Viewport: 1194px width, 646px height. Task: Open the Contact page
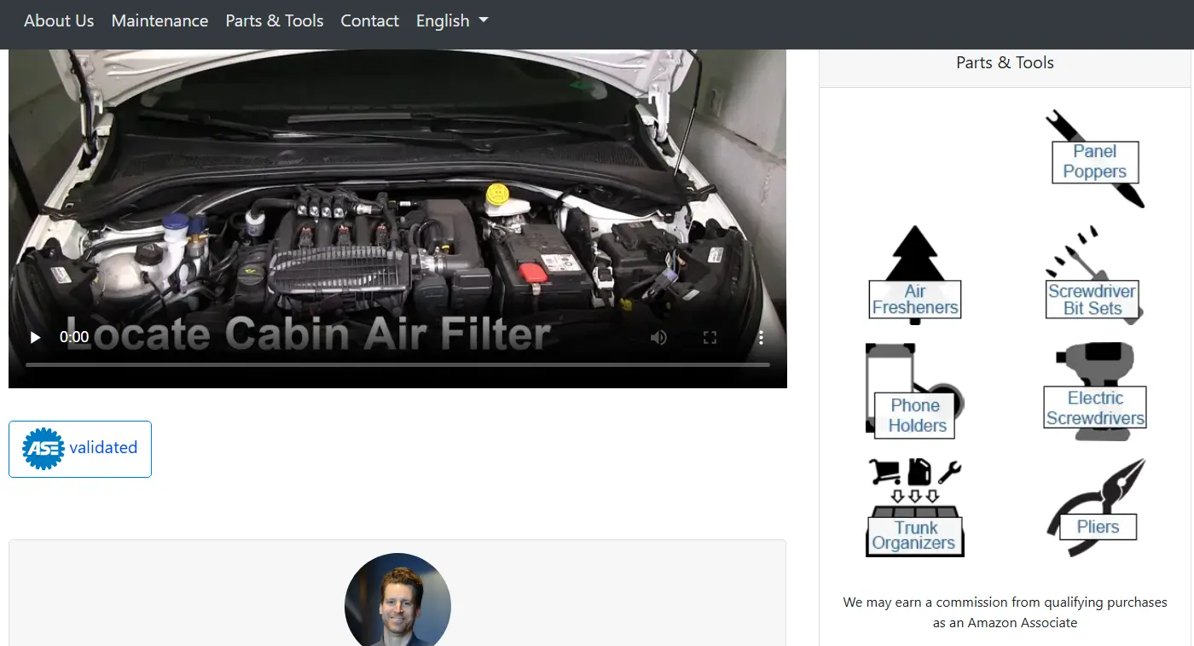(369, 20)
